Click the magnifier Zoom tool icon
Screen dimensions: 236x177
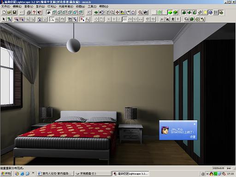(112, 12)
